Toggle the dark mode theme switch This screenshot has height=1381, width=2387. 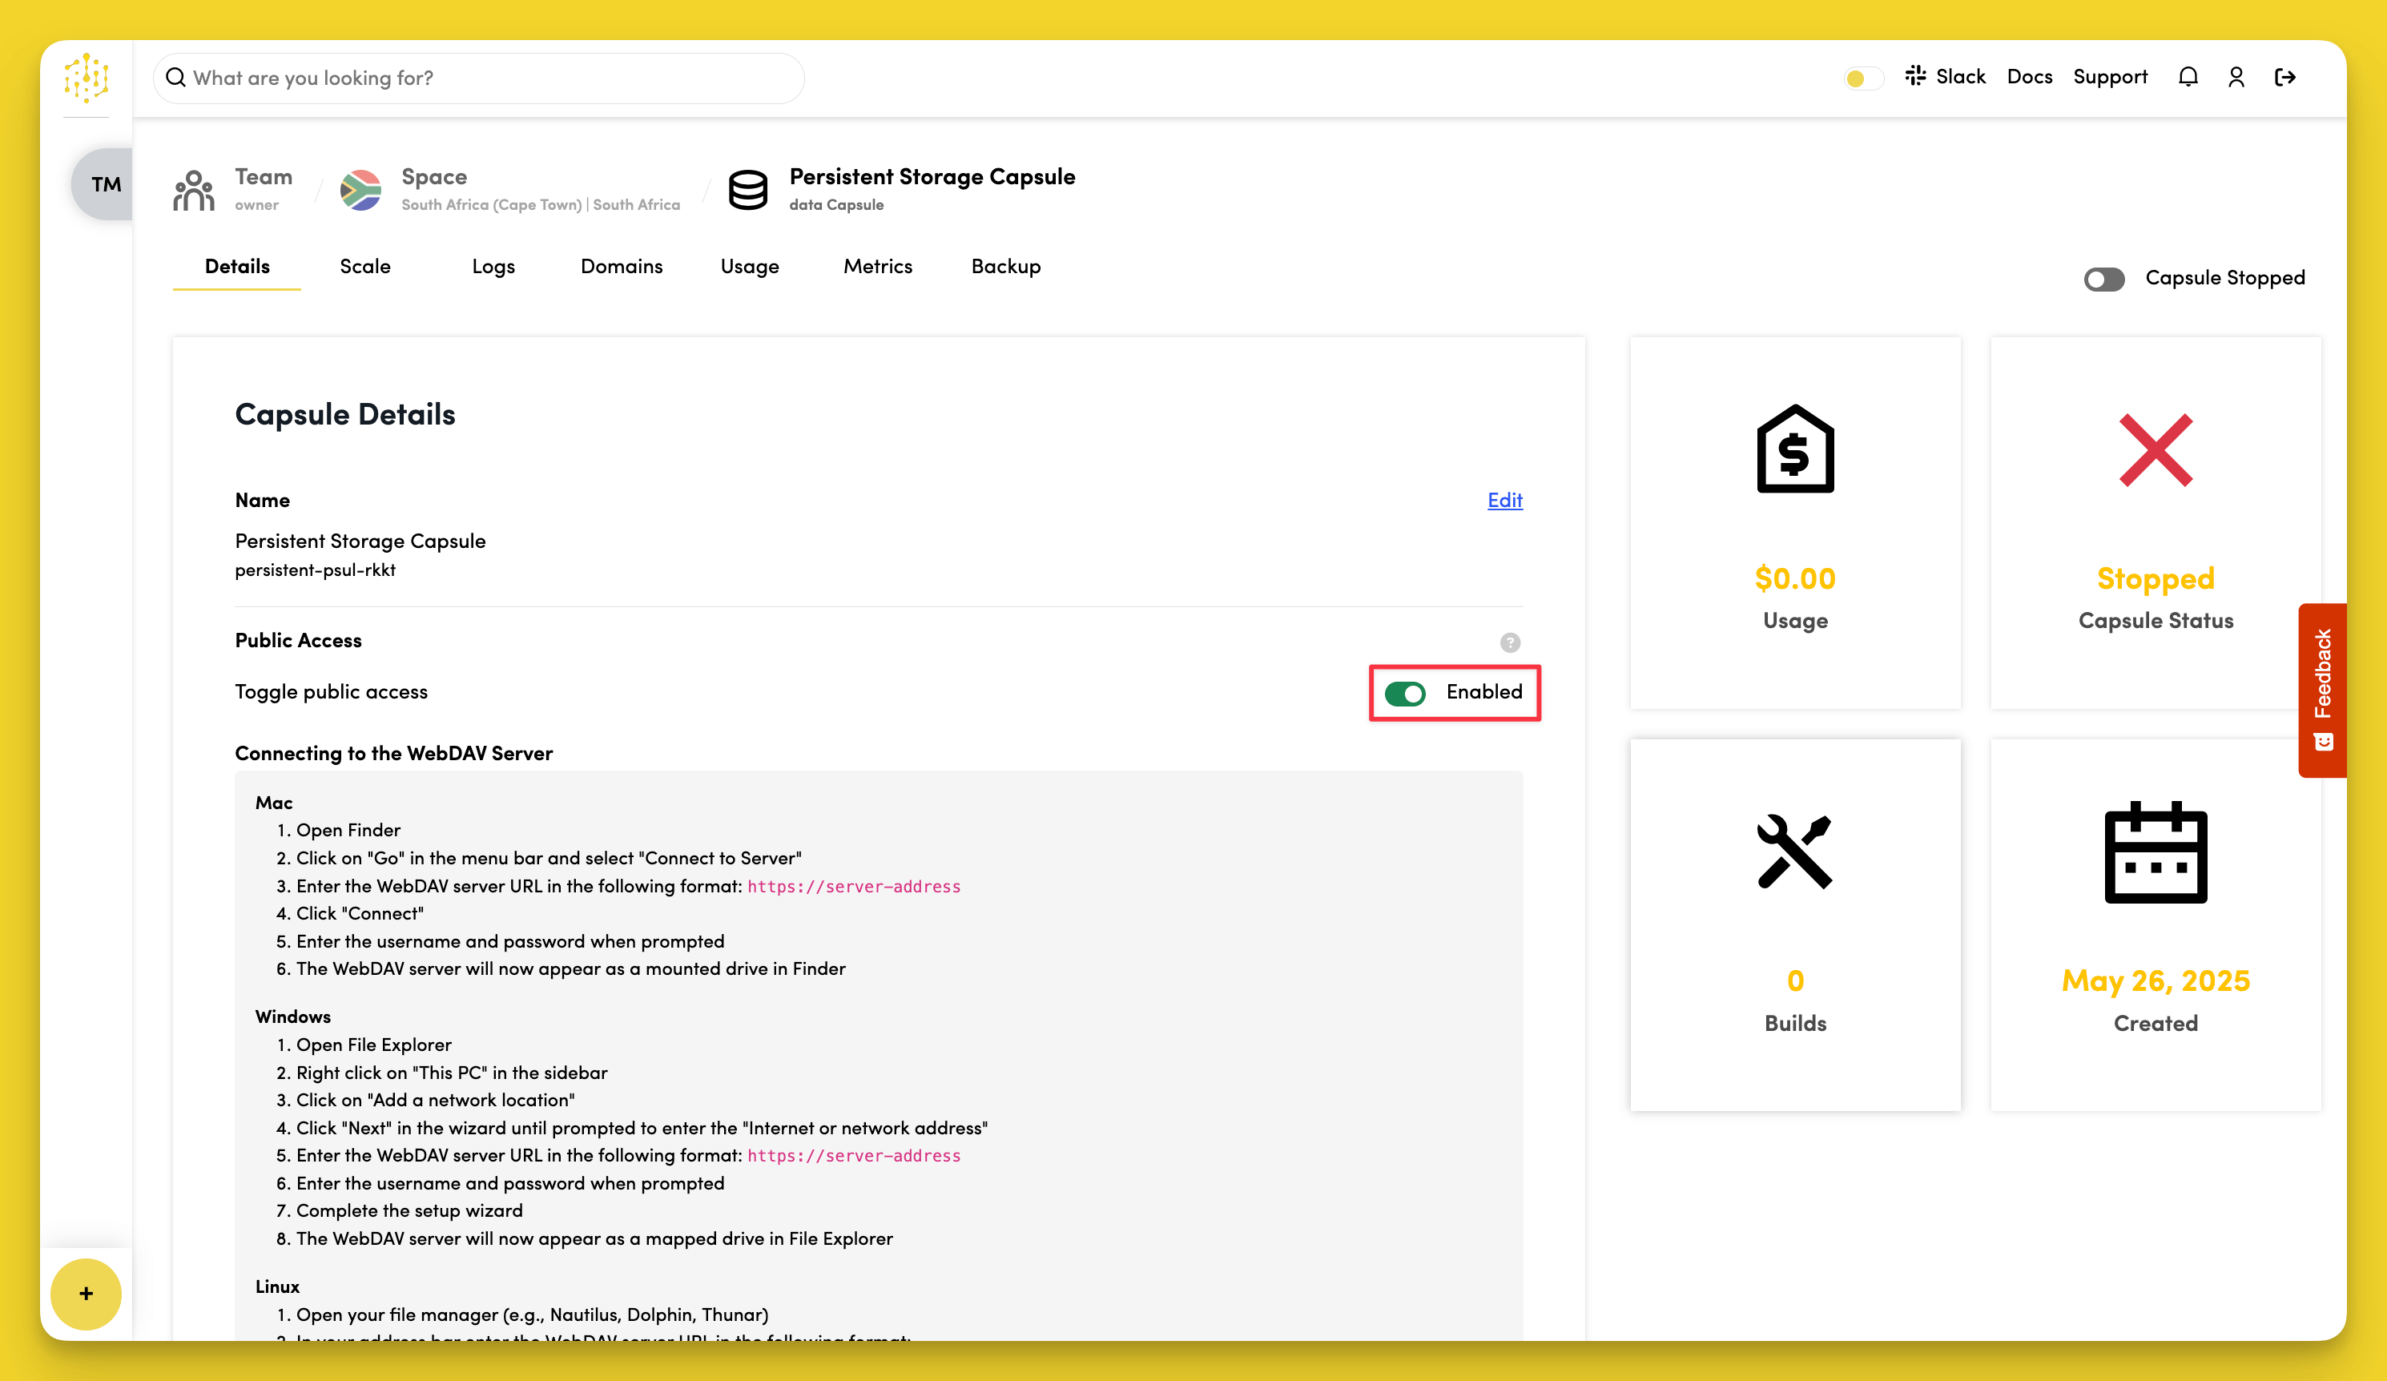click(x=1863, y=78)
